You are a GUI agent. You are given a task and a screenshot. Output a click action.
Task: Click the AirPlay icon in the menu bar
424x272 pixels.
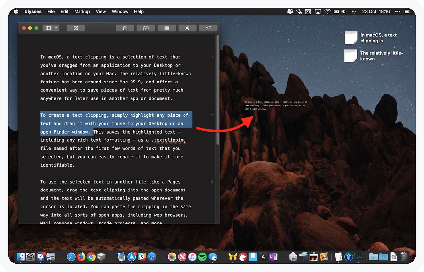(x=318, y=11)
